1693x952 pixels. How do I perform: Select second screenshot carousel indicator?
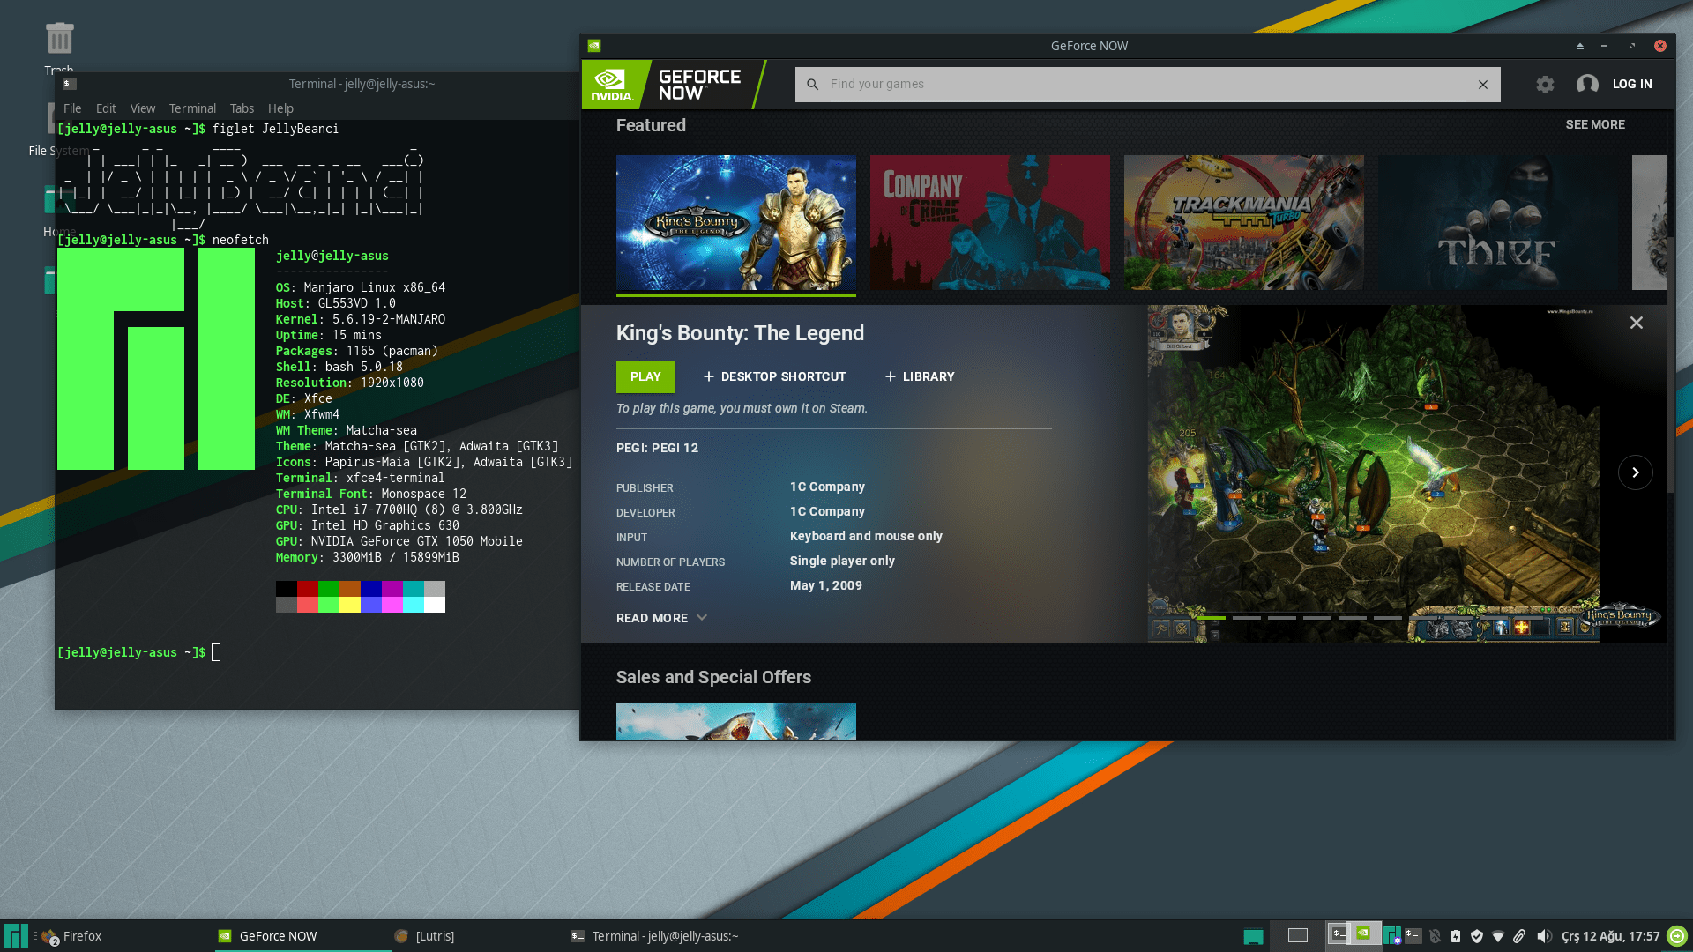point(1246,618)
